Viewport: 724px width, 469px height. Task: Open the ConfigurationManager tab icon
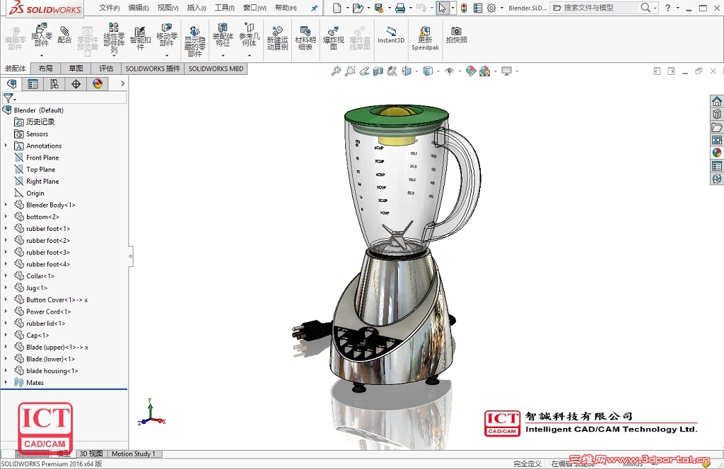pos(54,84)
